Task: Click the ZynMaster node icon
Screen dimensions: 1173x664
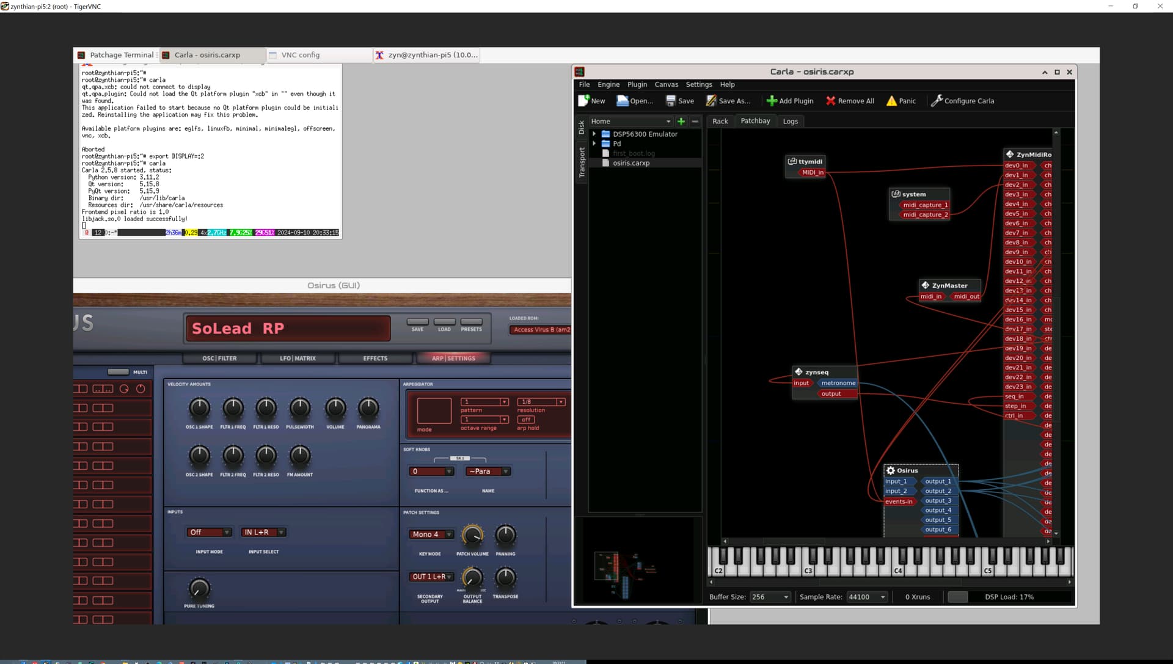Action: pos(925,285)
